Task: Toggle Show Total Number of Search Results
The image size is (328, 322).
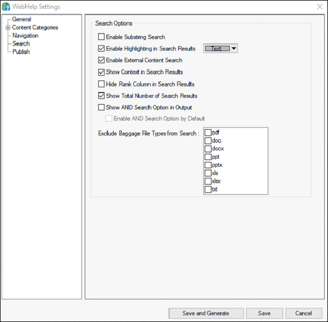Action: [x=101, y=96]
